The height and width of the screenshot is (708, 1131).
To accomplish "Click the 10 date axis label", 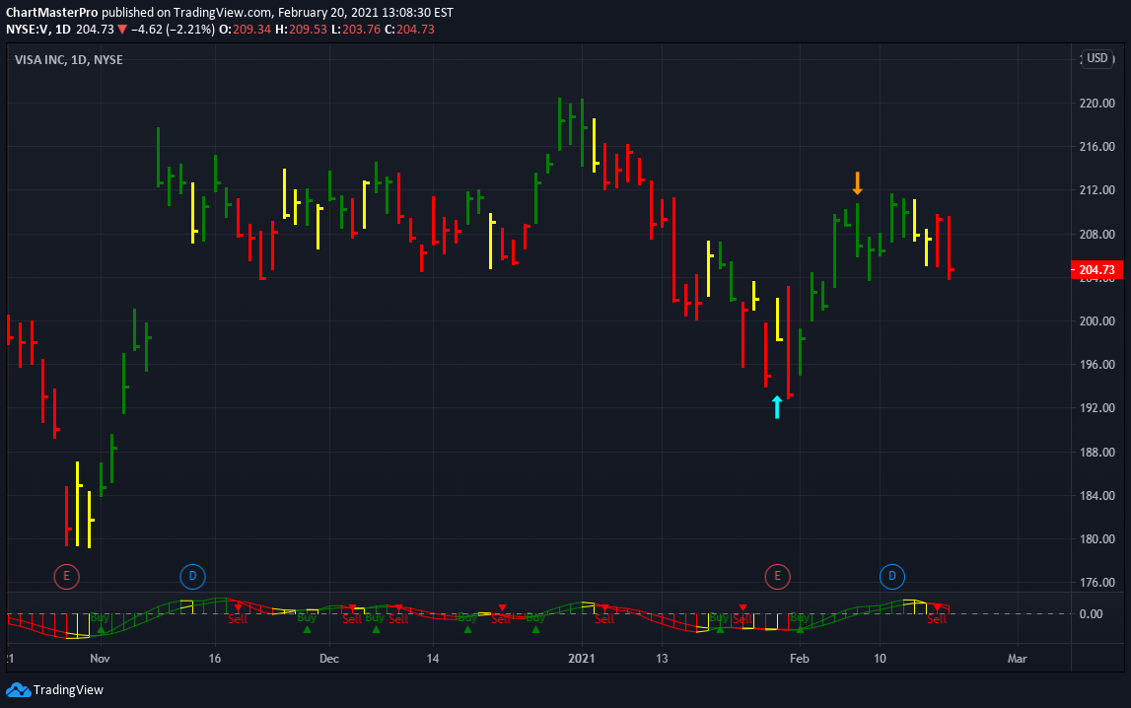I will [880, 659].
